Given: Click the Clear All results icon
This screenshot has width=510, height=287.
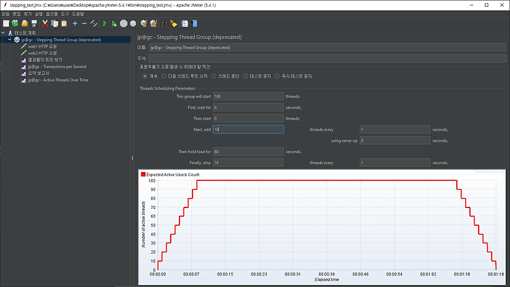Looking at the screenshot, I should coord(154,23).
